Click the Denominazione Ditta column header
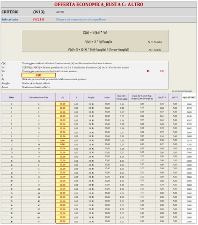Screen dimensions: 198x225 click(x=39, y=97)
